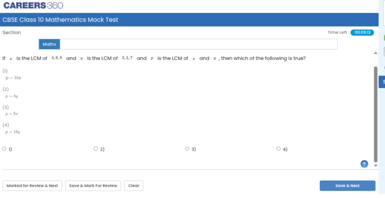The image size is (385, 198).
Task: Click the Section label
Action: (x=12, y=32)
